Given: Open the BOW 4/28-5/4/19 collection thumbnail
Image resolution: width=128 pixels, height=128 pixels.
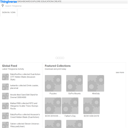Looking at the screenshot, I should coord(91,106).
